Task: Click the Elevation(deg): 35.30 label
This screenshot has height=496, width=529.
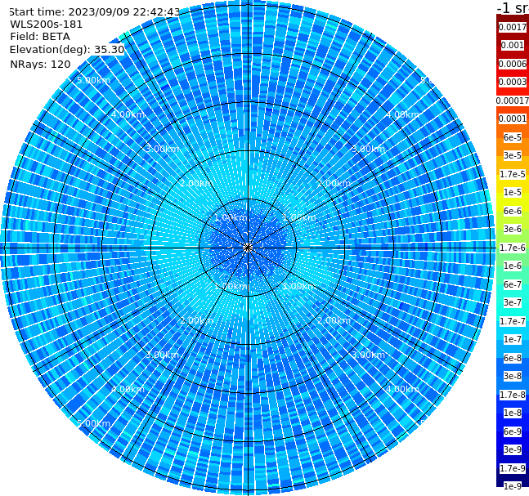Action: [67, 50]
